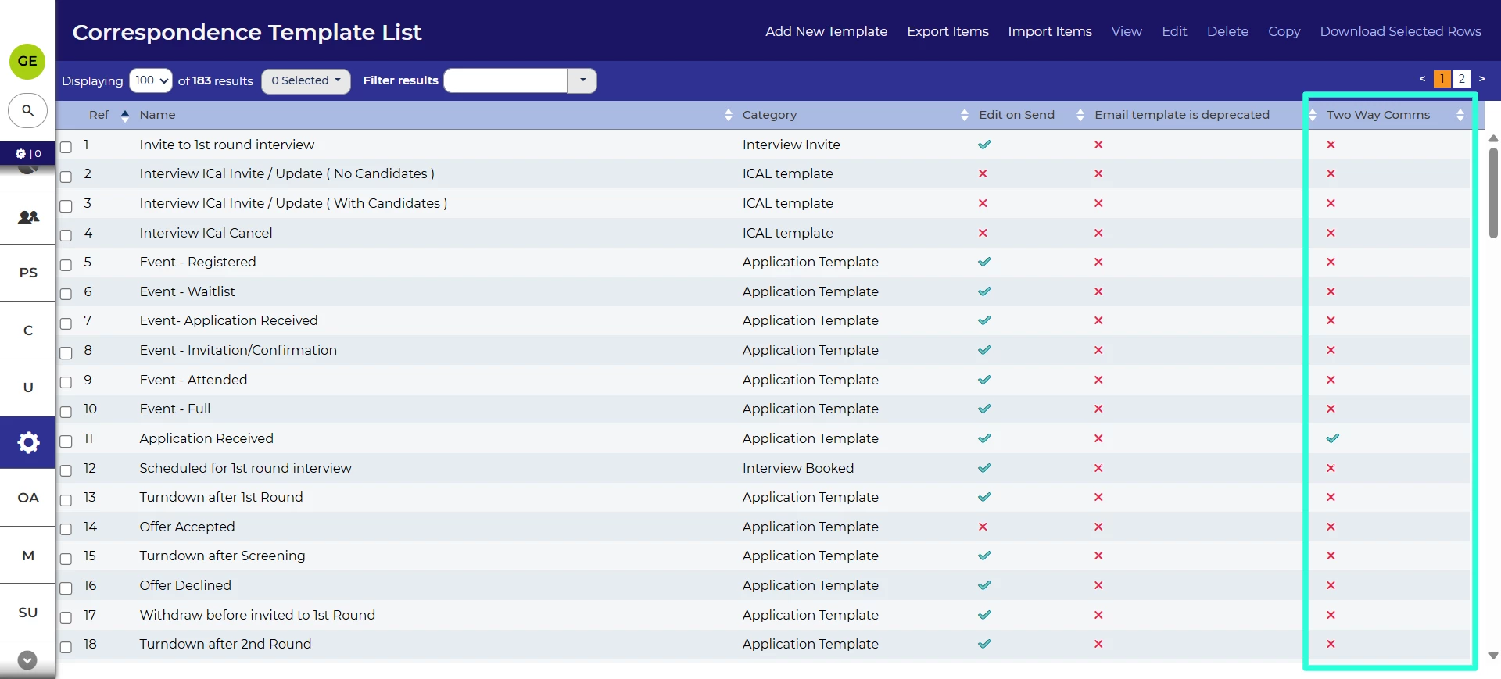Expand sidebar with bottom chevron icon

click(27, 660)
